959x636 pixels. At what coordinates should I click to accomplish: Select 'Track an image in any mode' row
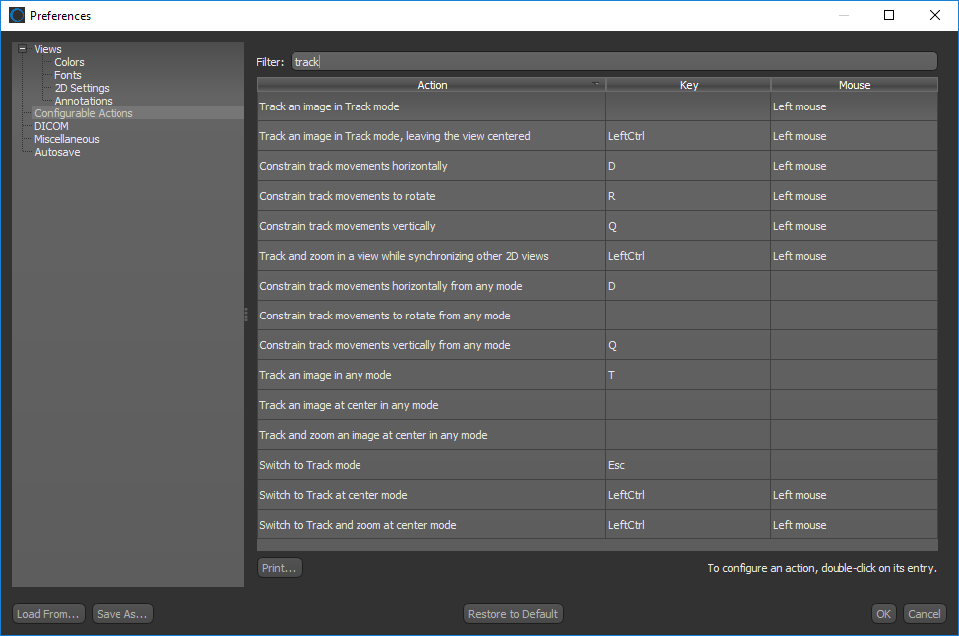click(326, 375)
